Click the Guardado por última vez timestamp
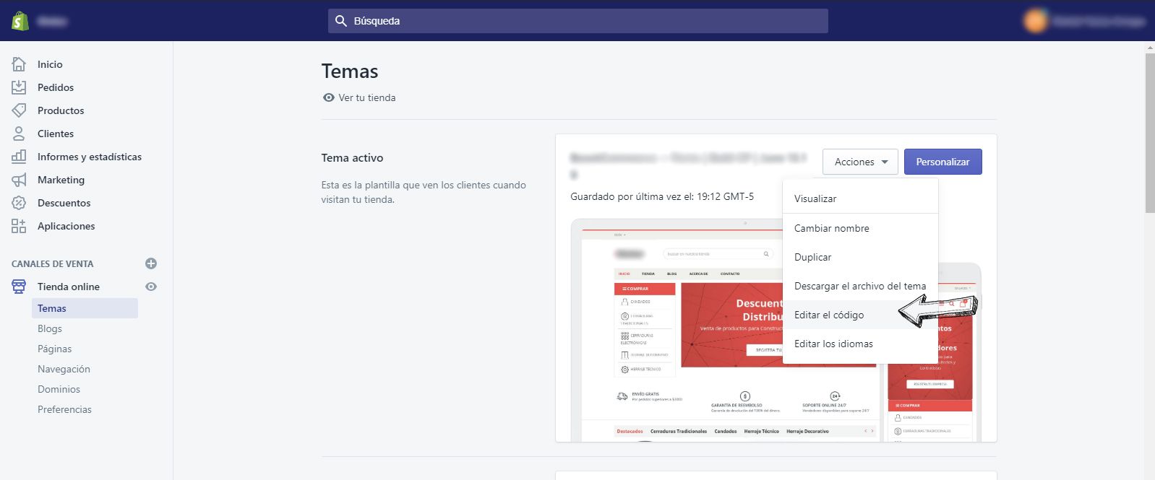Viewport: 1155px width, 480px height. [x=662, y=196]
